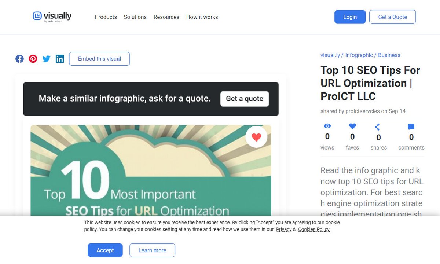
Task: Share on Facebook icon
Action: click(19, 59)
